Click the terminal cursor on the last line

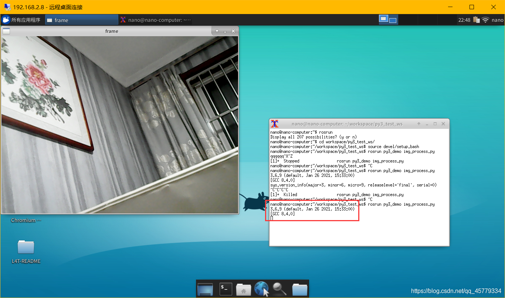coord(272,218)
